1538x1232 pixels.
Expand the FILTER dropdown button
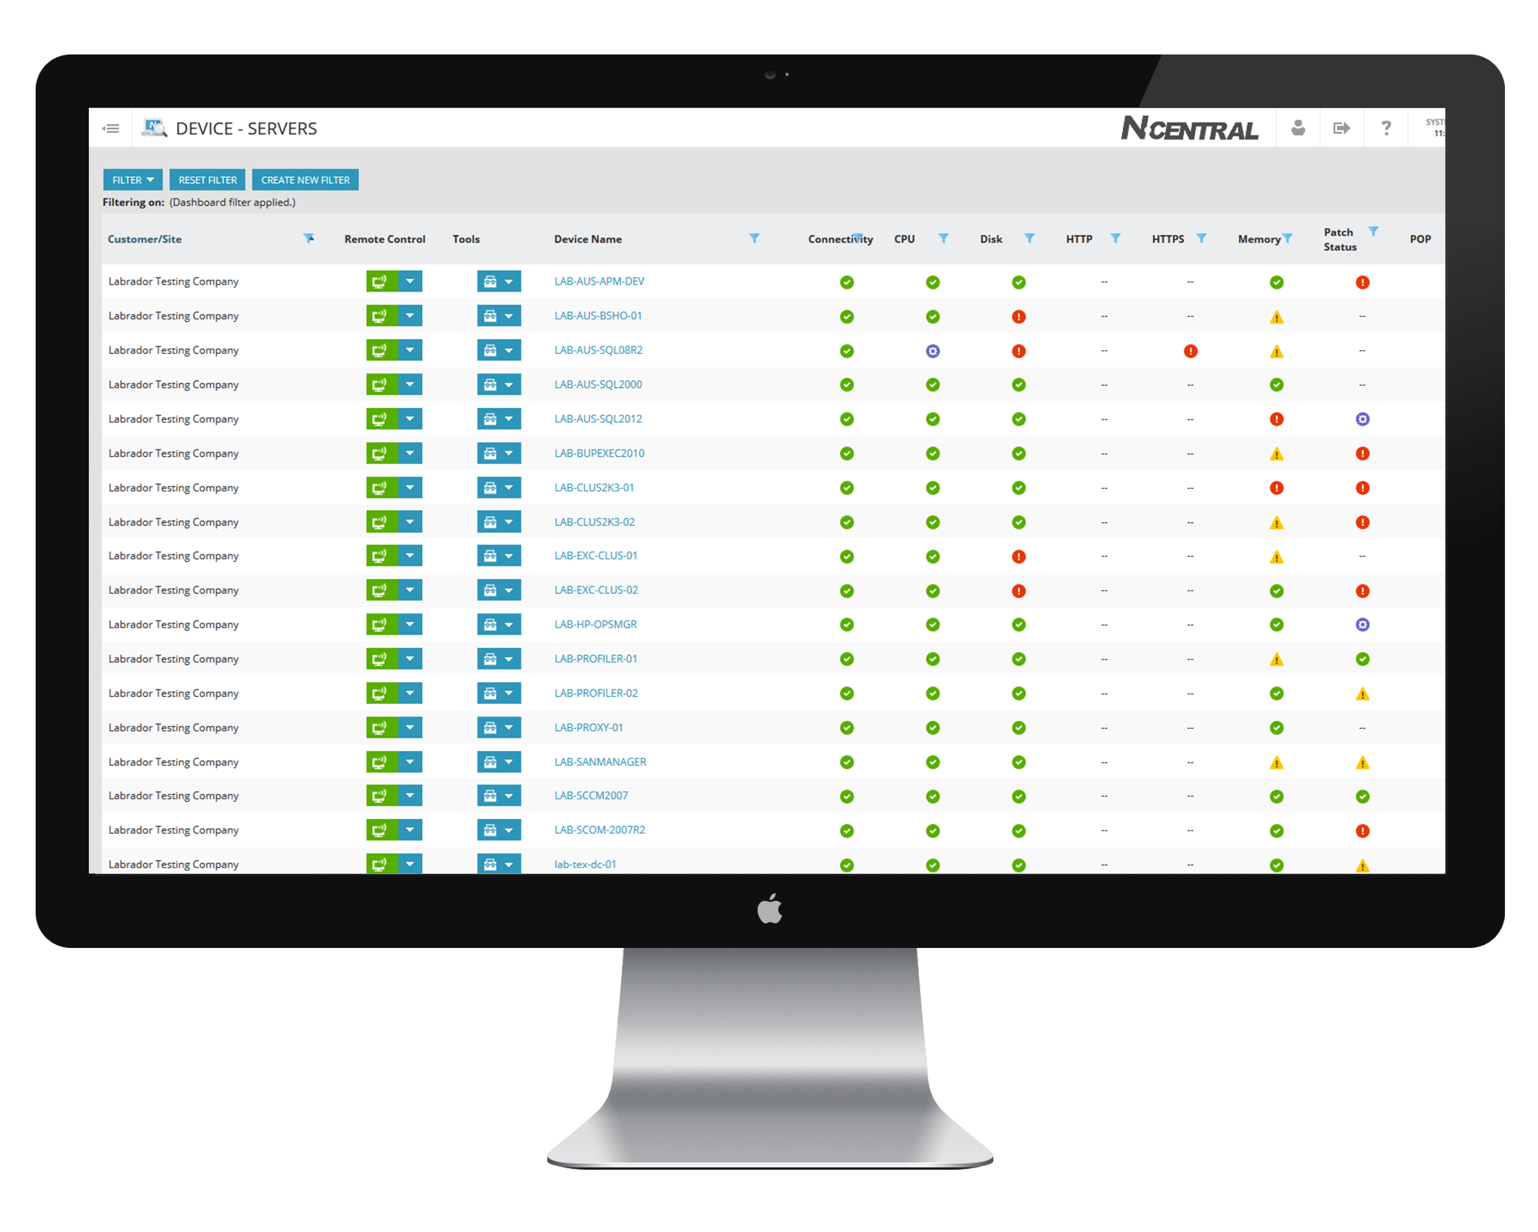[x=133, y=180]
